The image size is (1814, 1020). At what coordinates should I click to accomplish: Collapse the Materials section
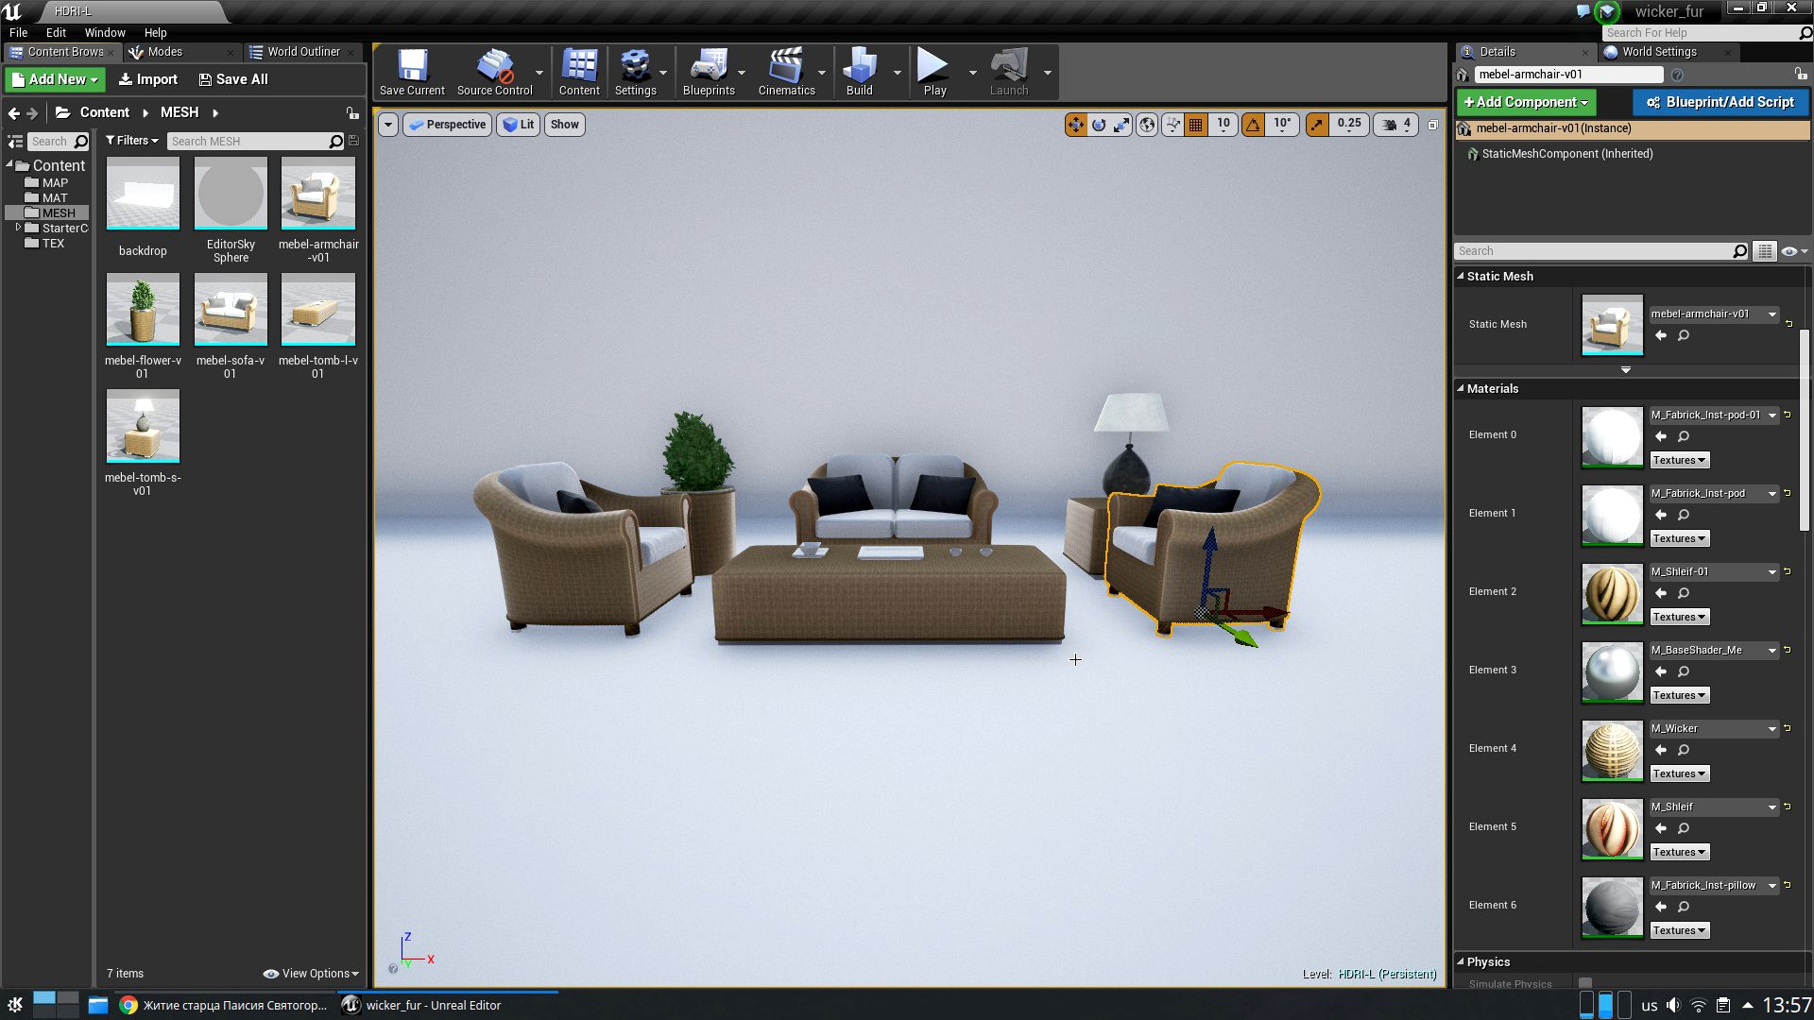(1461, 388)
